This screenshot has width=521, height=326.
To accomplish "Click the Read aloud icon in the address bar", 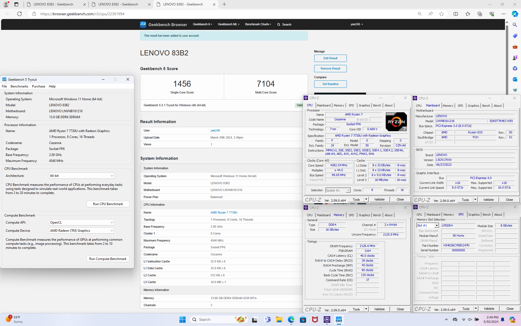I will point(431,14).
